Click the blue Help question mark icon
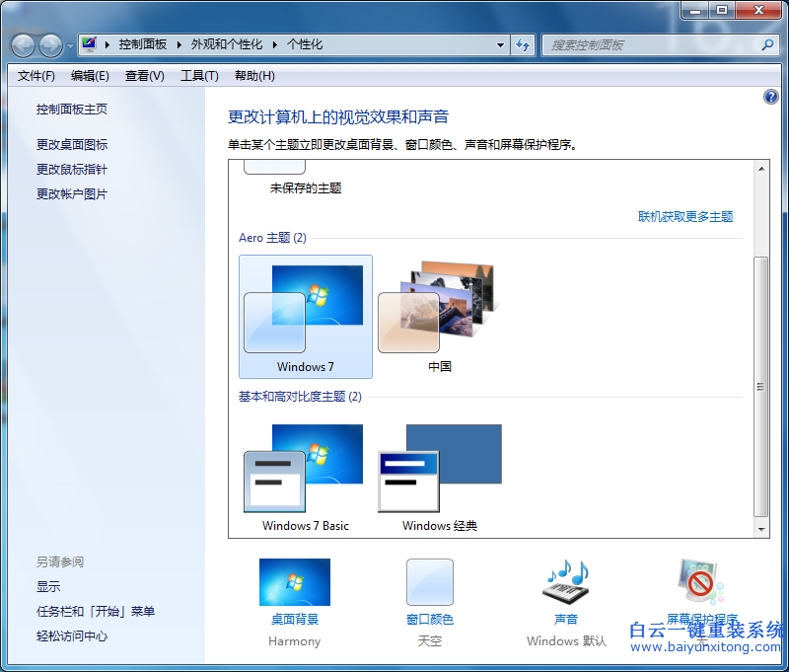 pos(770,97)
